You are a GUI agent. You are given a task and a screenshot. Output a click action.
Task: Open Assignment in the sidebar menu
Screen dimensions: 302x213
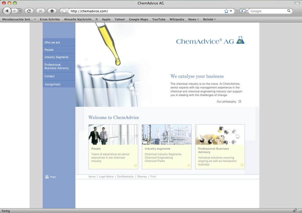pos(59,84)
